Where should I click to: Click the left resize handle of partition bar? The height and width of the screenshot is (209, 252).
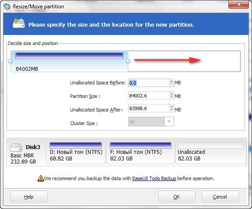point(10,61)
